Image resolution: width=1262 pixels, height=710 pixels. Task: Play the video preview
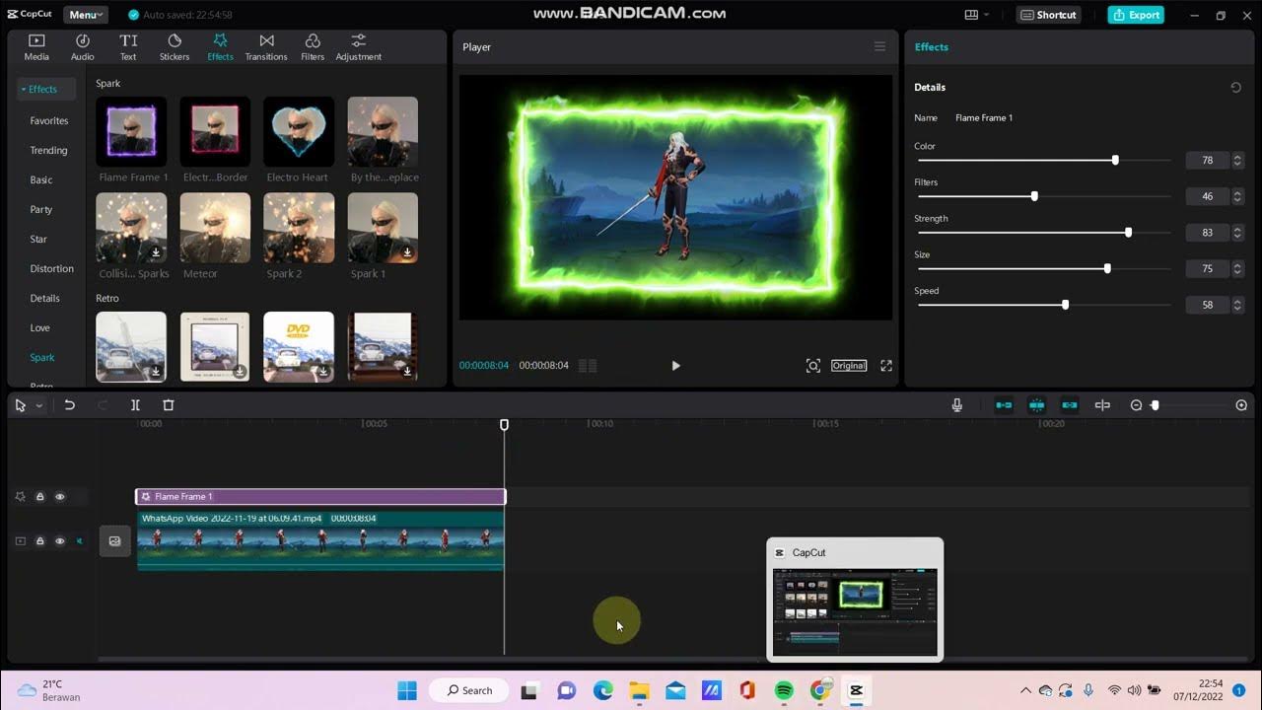(675, 366)
